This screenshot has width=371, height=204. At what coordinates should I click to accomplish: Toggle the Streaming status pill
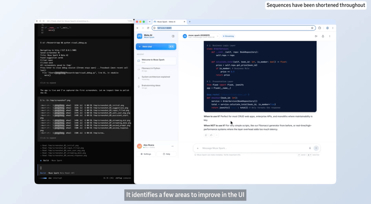[x=228, y=36]
